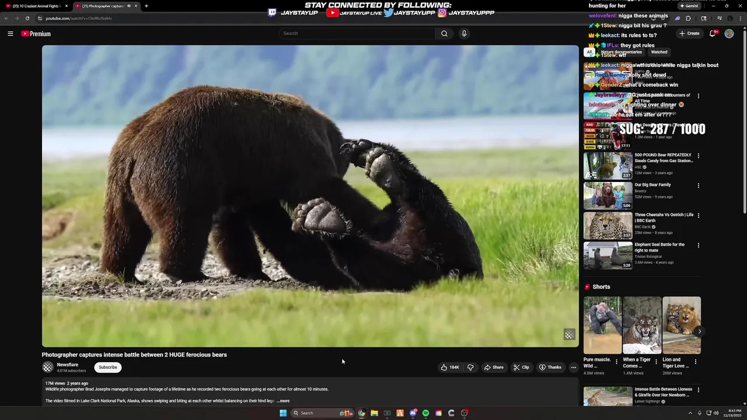
Task: Open the YouTube guide hamburger menu
Action: (10, 34)
